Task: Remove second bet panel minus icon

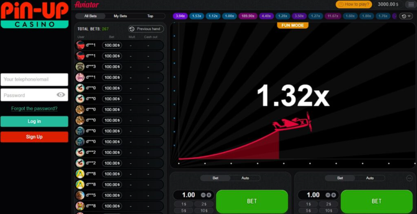Action: 410,178
